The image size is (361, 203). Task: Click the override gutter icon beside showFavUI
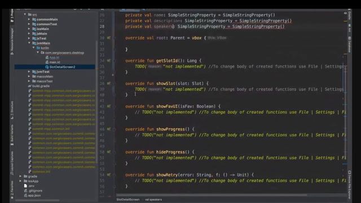tap(109, 106)
